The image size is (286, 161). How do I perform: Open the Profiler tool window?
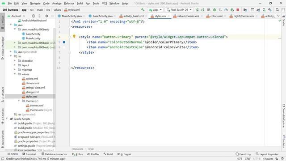point(93,154)
